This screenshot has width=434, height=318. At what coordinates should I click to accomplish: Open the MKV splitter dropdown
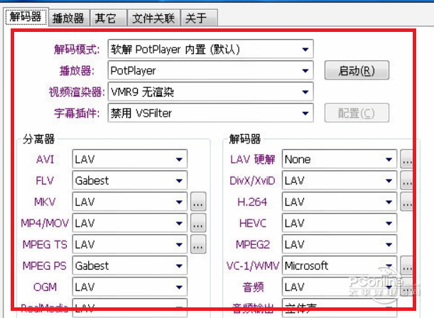[x=130, y=202]
